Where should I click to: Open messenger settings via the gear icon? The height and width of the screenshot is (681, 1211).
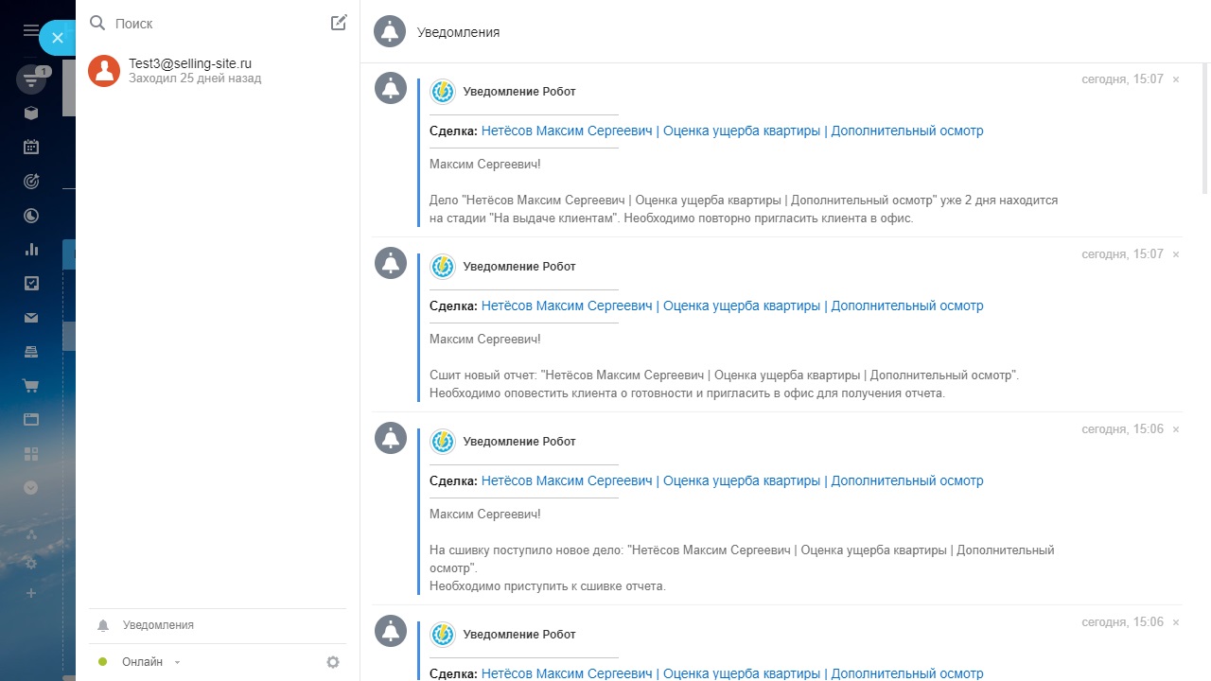pyautogui.click(x=333, y=662)
